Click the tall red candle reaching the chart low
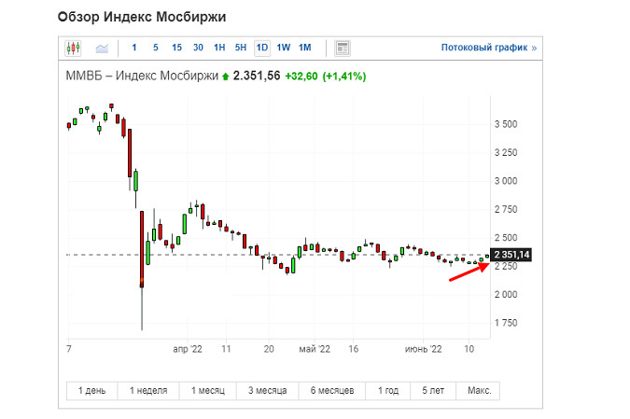 pos(142,249)
